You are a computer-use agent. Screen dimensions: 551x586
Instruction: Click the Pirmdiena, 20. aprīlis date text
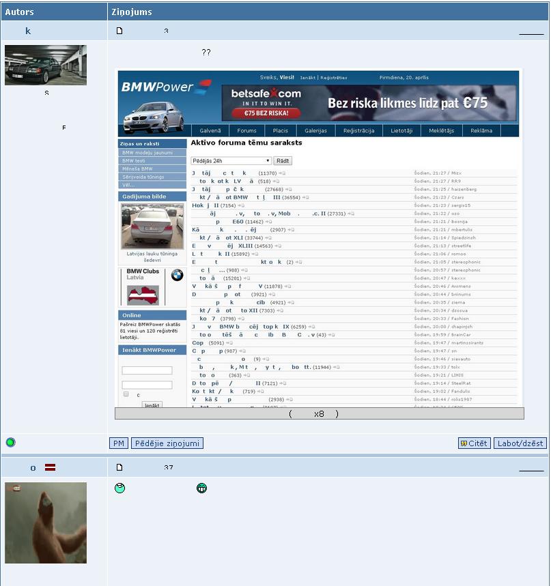tap(404, 78)
